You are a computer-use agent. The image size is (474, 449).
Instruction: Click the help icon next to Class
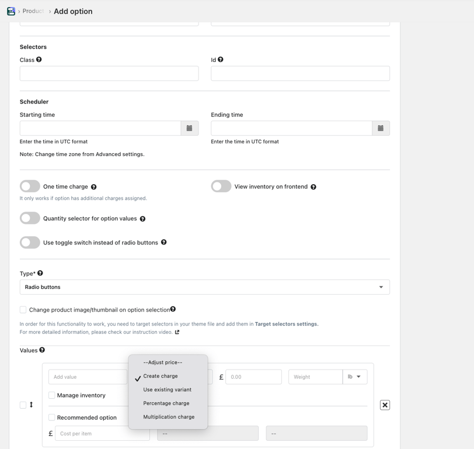(x=39, y=60)
